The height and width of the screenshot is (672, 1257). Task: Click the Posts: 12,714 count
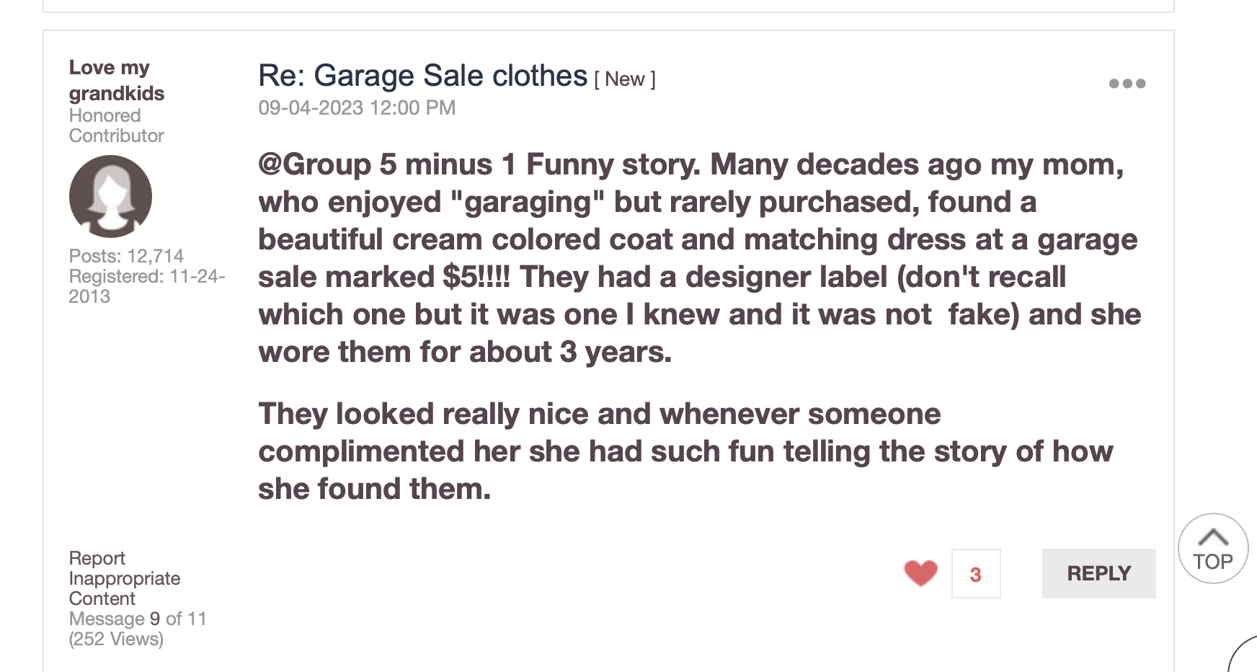click(x=126, y=256)
